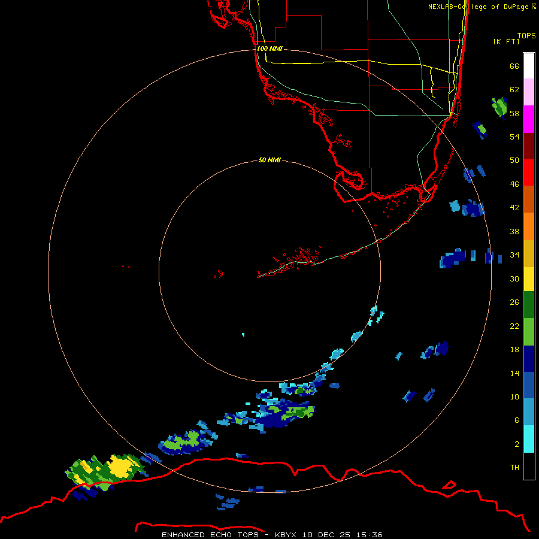This screenshot has height=539, width=539.
Task: Click the legend value '42'
Action: click(x=514, y=208)
